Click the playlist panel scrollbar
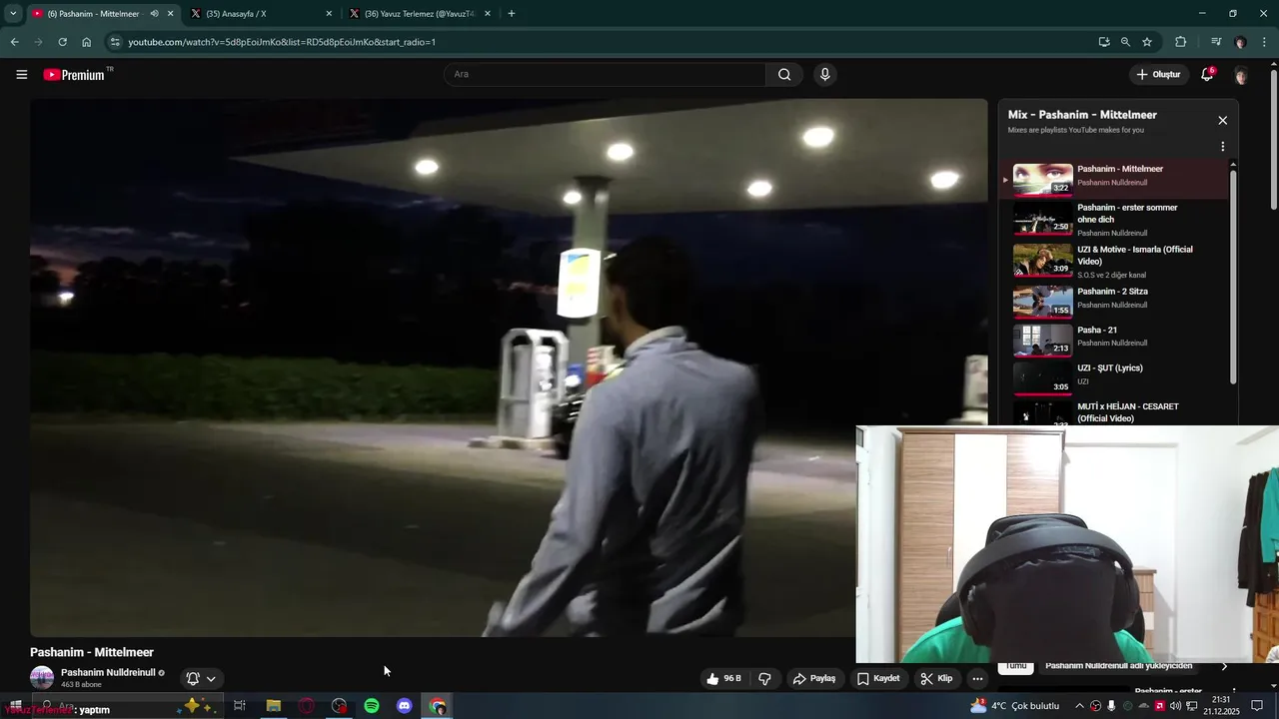 click(1233, 278)
